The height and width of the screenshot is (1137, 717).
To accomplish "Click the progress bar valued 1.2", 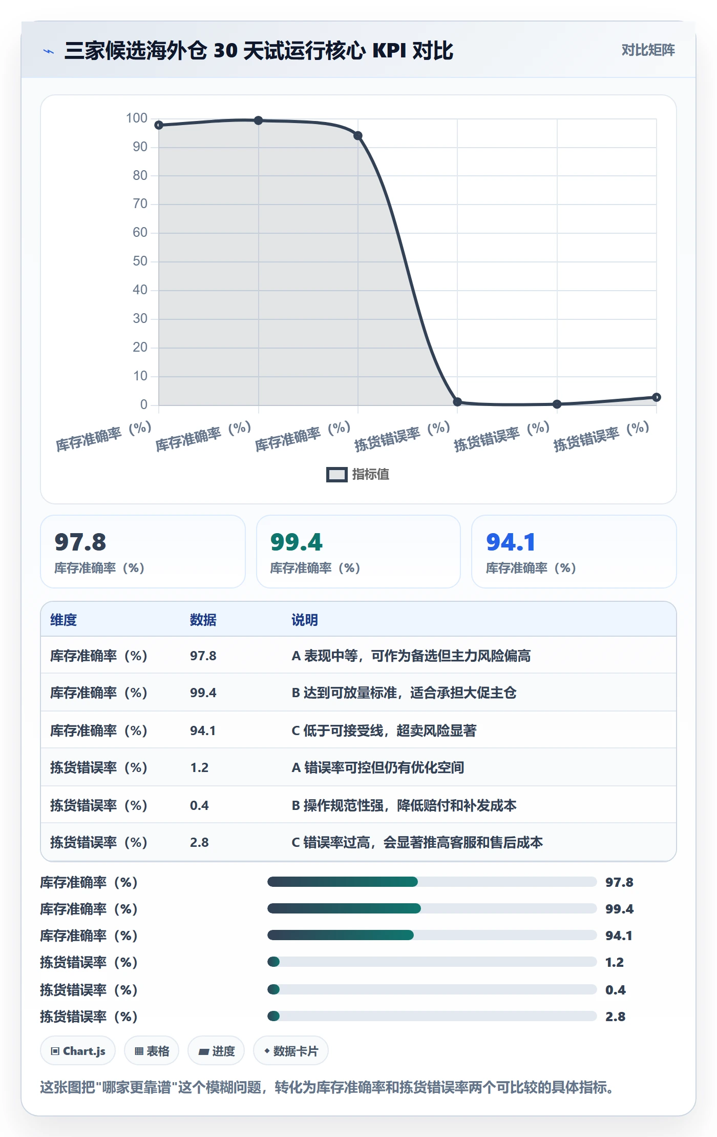I will coord(432,962).
